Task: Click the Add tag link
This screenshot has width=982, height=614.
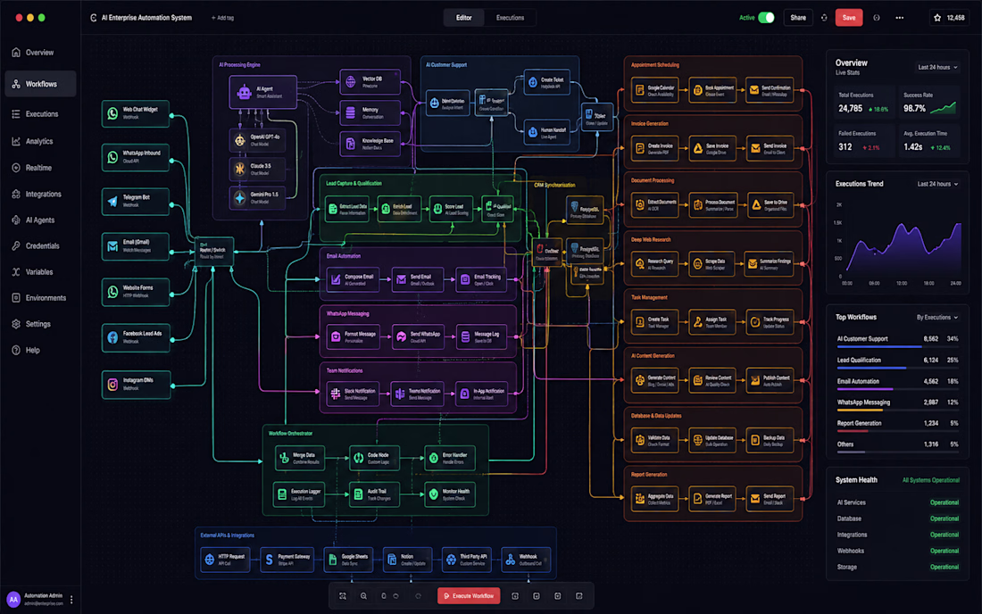Action: click(x=223, y=18)
